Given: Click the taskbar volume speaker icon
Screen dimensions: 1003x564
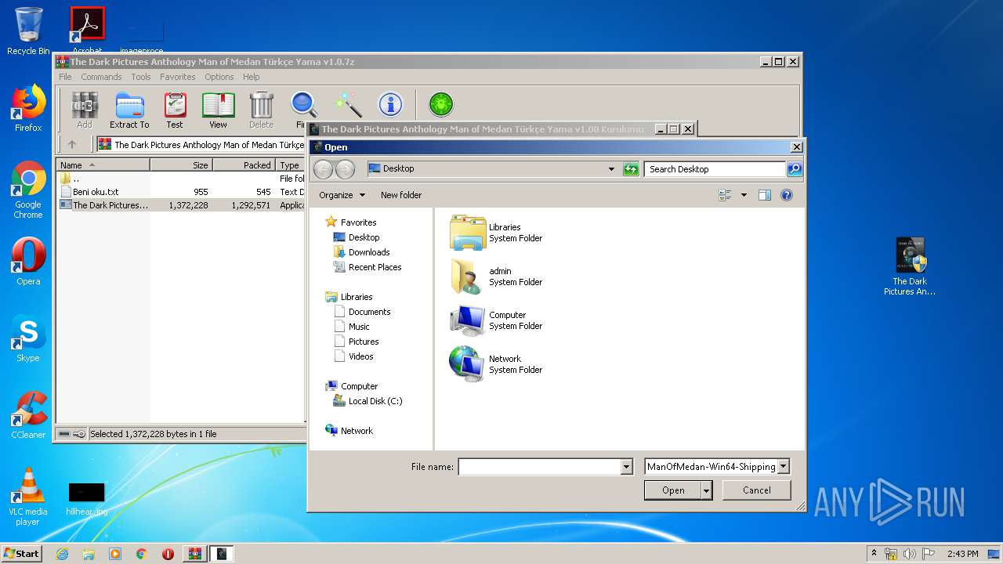Looking at the screenshot, I should point(910,554).
